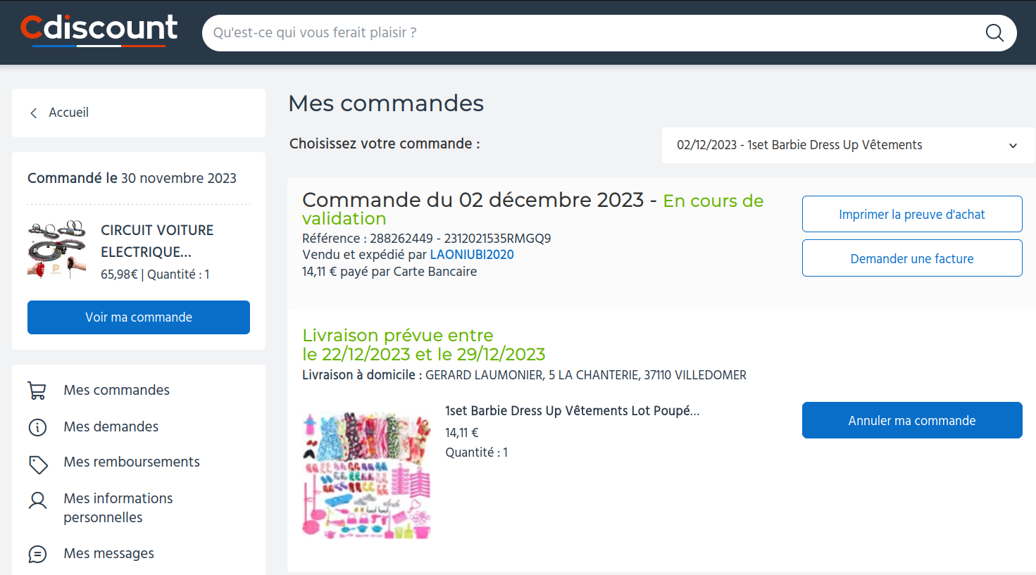
Task: Focus the search field in the header
Action: (592, 33)
